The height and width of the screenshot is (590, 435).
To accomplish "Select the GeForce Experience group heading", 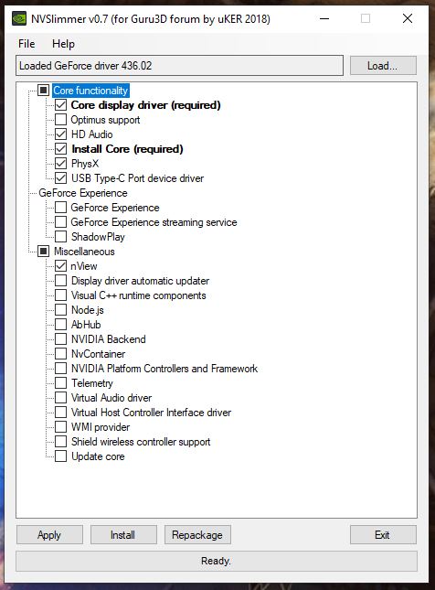I will point(83,193).
